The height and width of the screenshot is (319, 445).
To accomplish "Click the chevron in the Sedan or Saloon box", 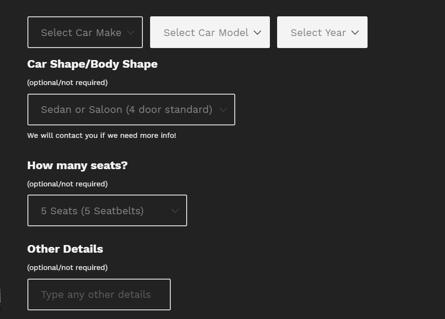I will 223,110.
